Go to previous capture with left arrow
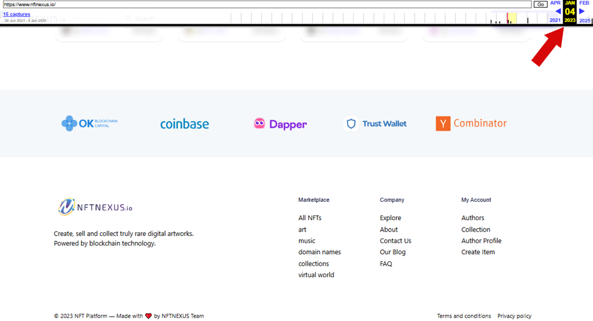The image size is (593, 321). 558,12
